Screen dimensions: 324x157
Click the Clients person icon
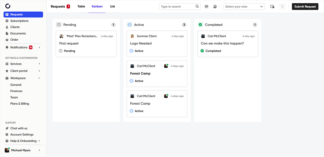7,27
